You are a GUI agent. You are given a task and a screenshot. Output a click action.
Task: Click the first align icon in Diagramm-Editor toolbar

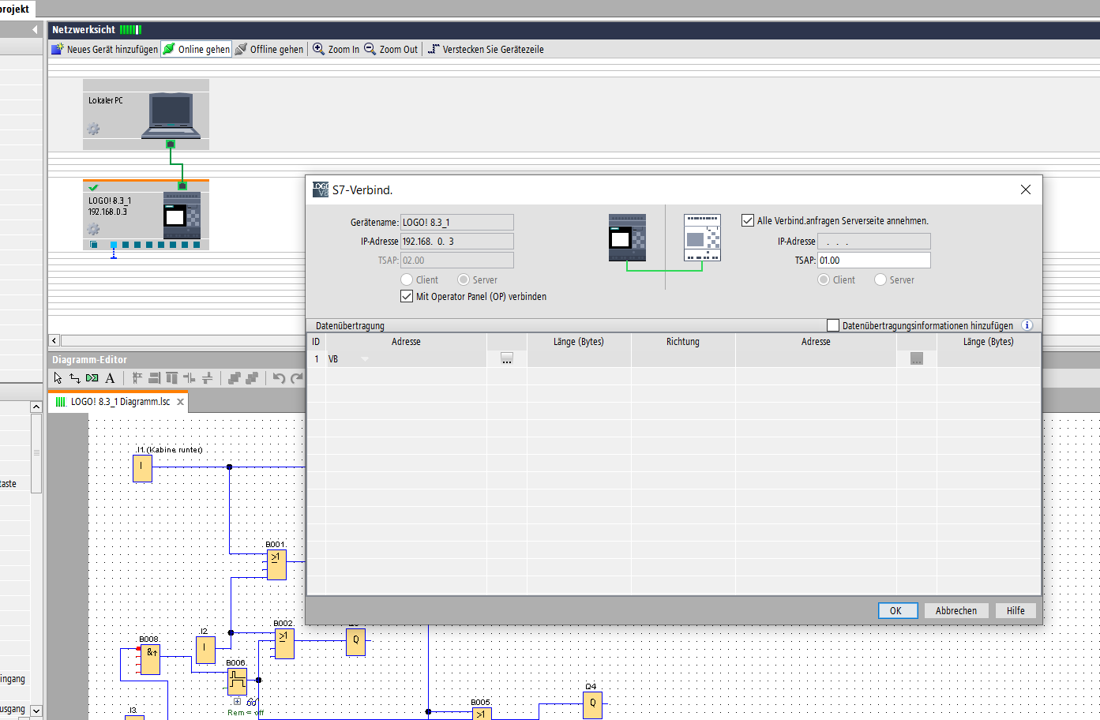coord(137,378)
